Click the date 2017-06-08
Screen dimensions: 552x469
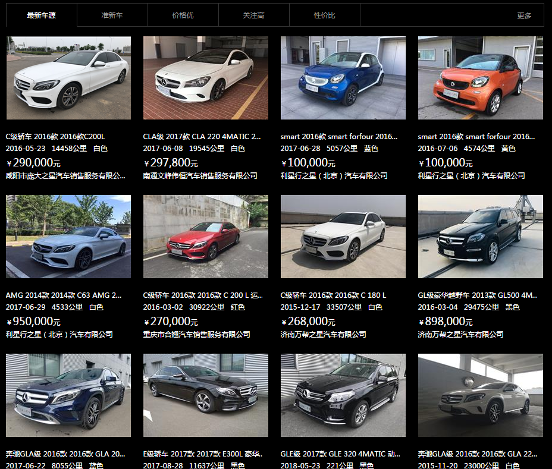[x=162, y=149]
